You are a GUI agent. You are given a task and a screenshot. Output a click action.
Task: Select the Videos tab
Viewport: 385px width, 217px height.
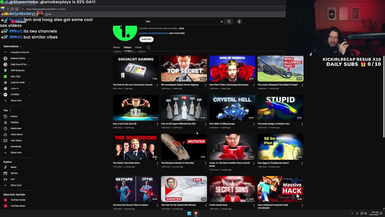click(127, 47)
